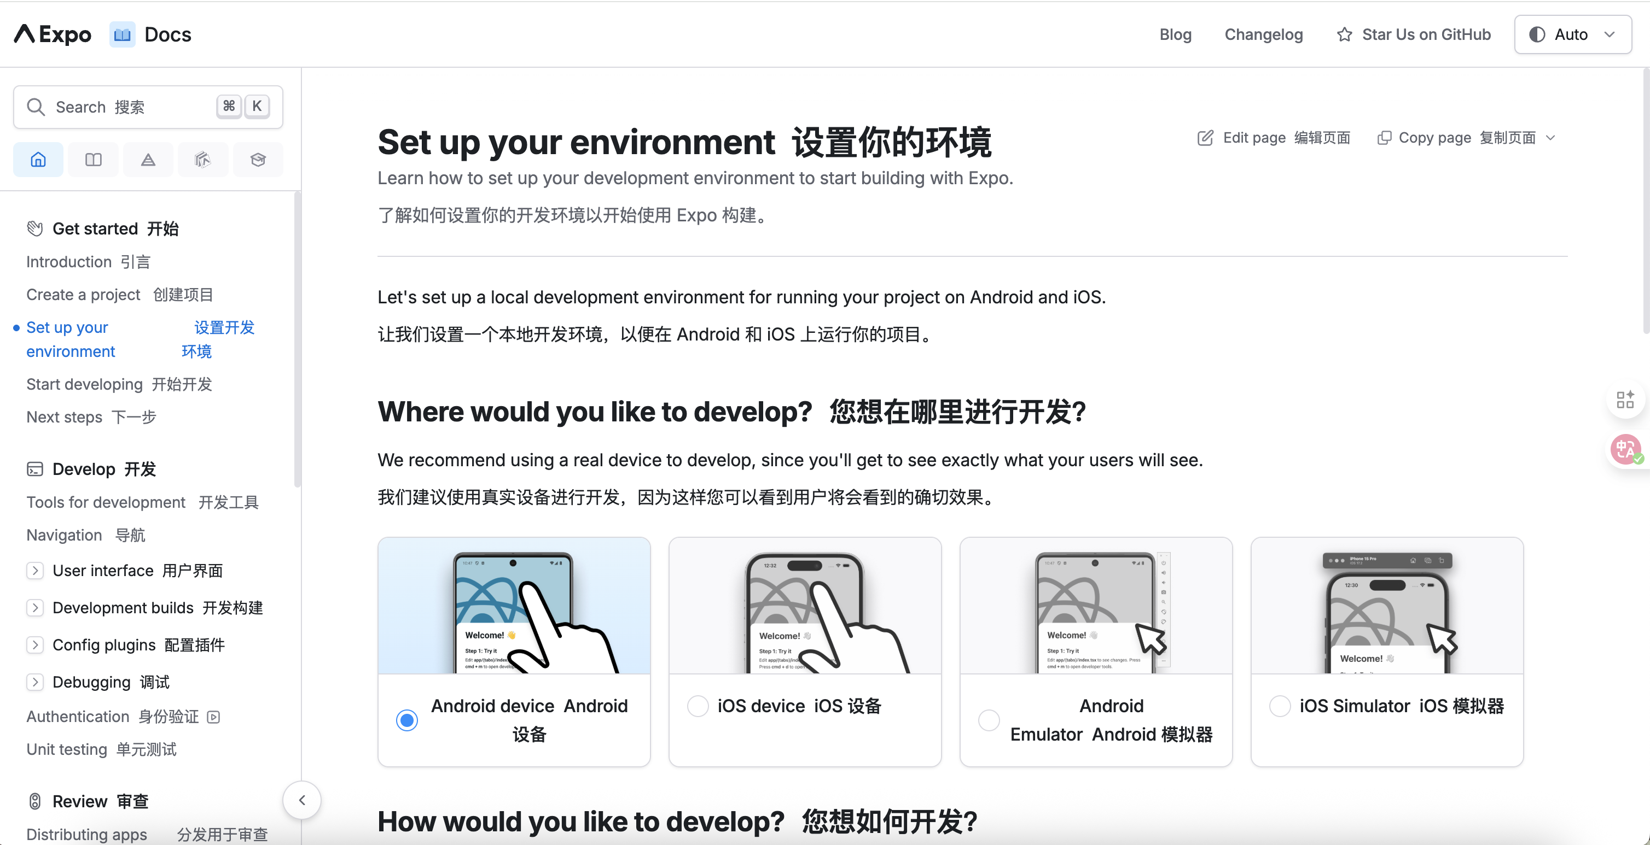Select the Home icon in the docs sidebar
The image size is (1650, 845).
click(37, 159)
